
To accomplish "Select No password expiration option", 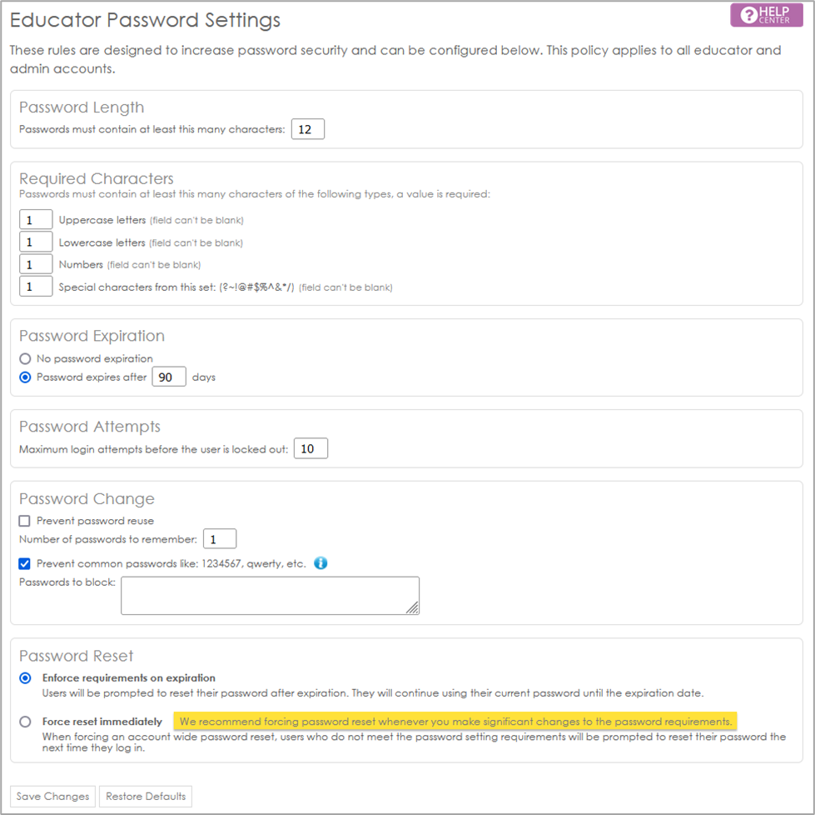I will [x=25, y=358].
